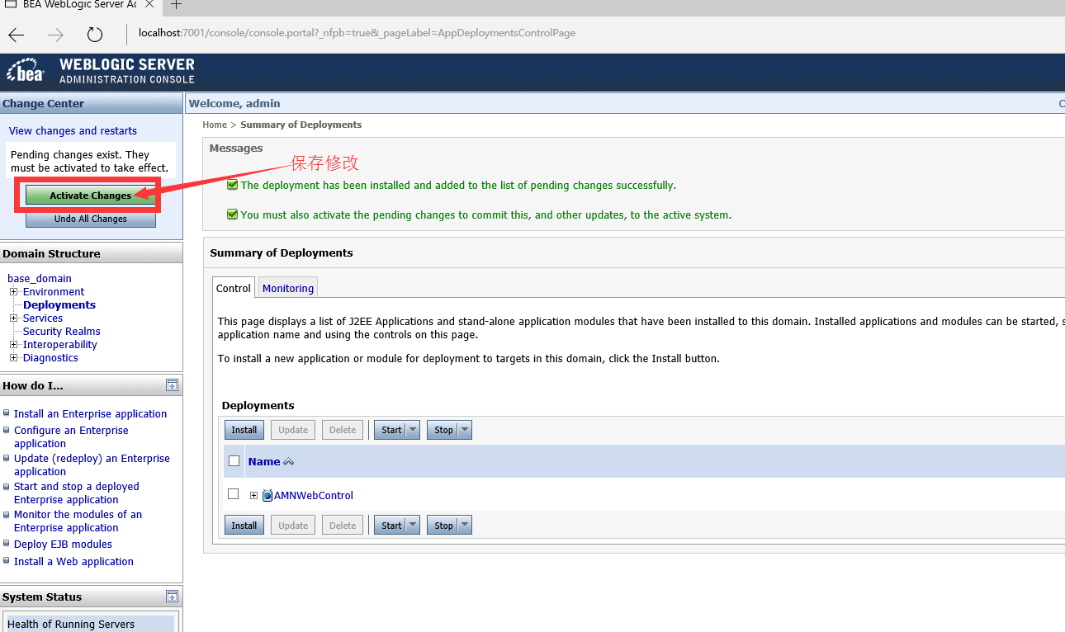This screenshot has width=1065, height=632.
Task: Click the browser address bar URL
Action: pos(357,34)
